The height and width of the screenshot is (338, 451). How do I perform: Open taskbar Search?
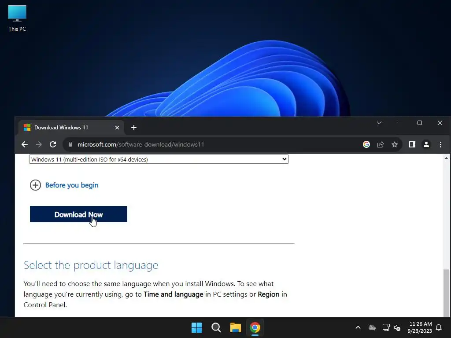(x=216, y=327)
